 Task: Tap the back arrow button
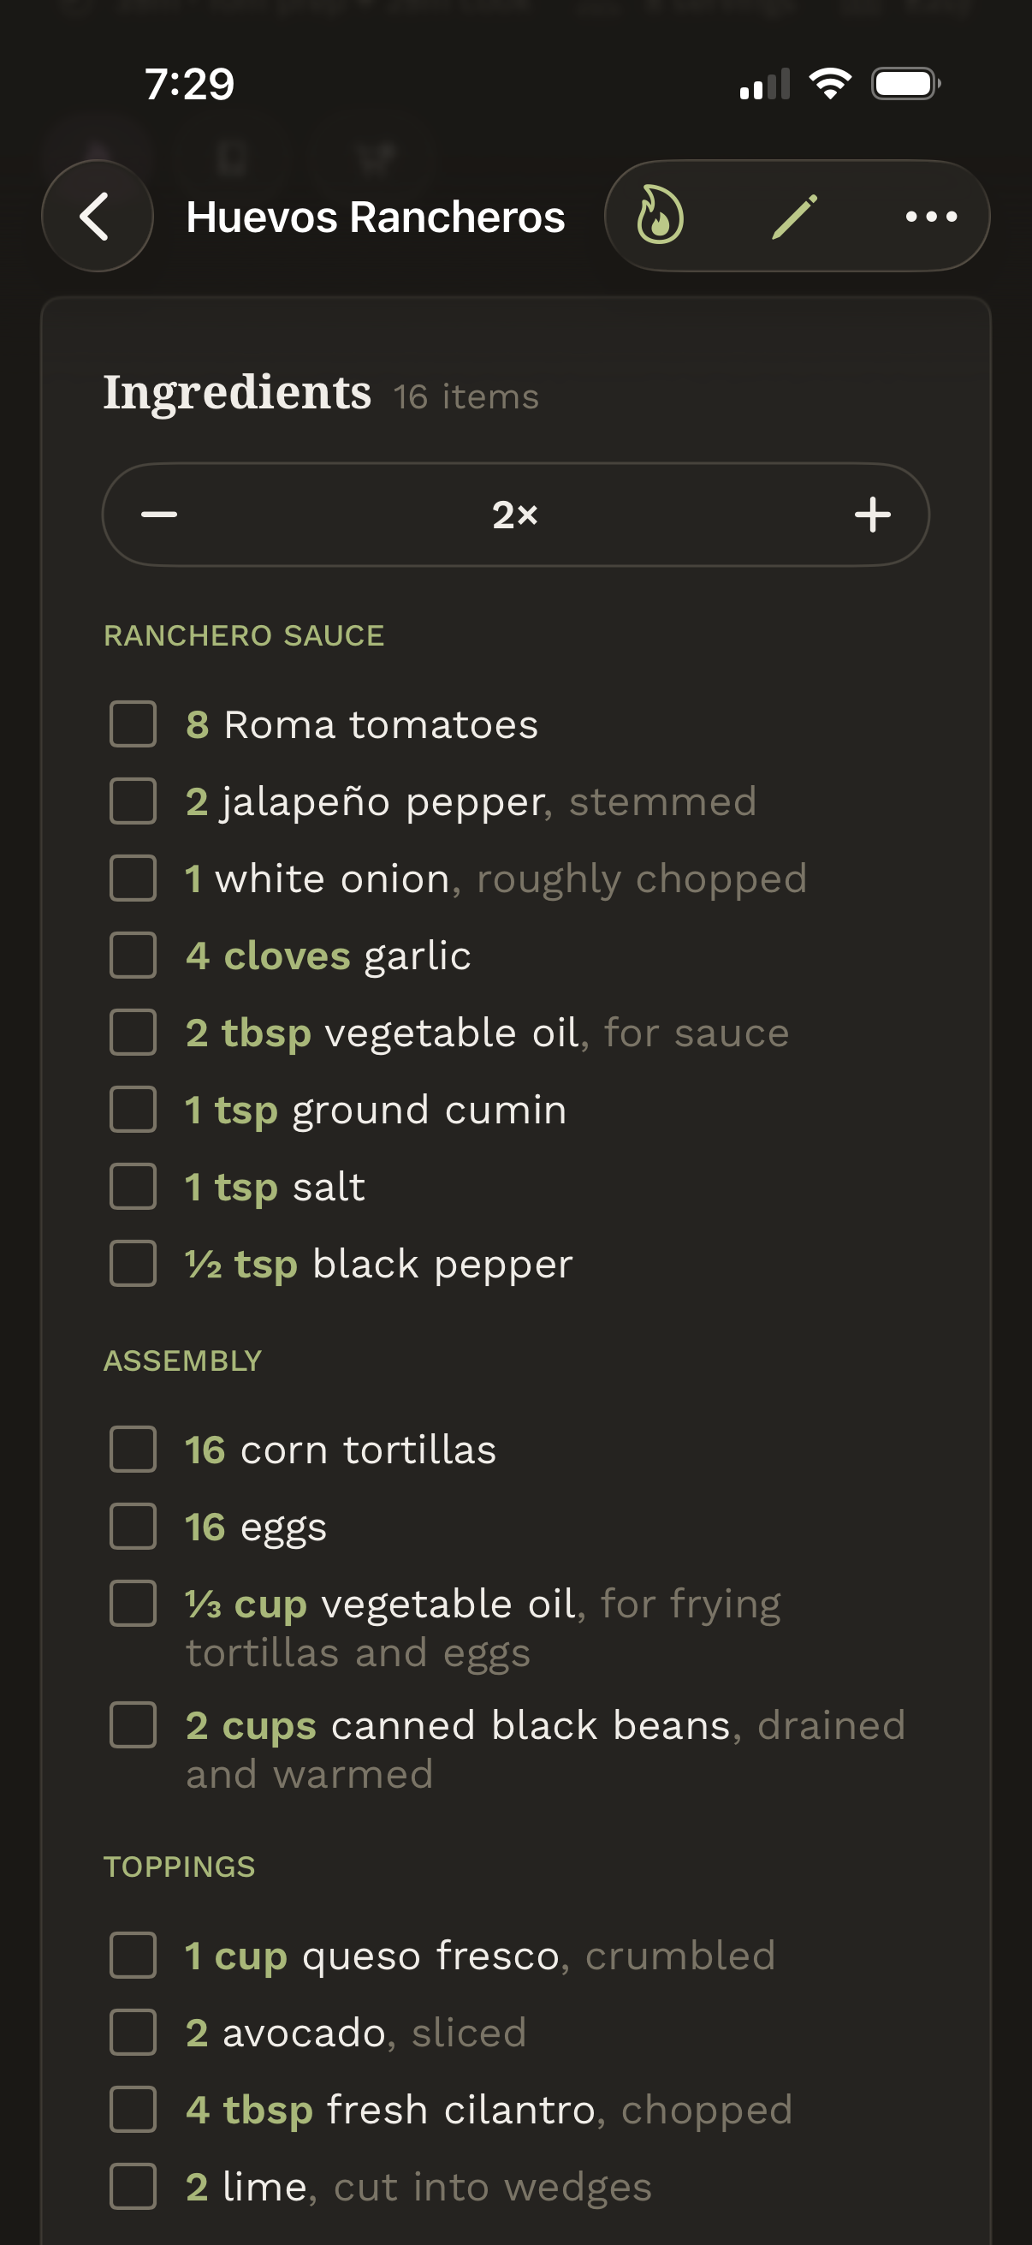tap(98, 216)
